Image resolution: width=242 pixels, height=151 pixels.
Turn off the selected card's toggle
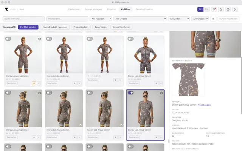coord(130,92)
